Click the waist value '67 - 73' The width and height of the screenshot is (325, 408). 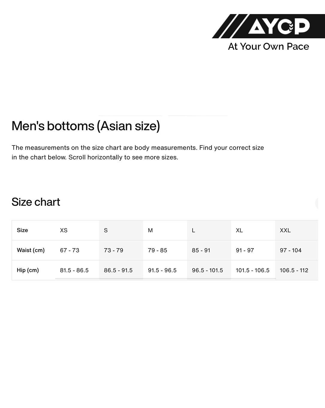pyautogui.click(x=69, y=250)
